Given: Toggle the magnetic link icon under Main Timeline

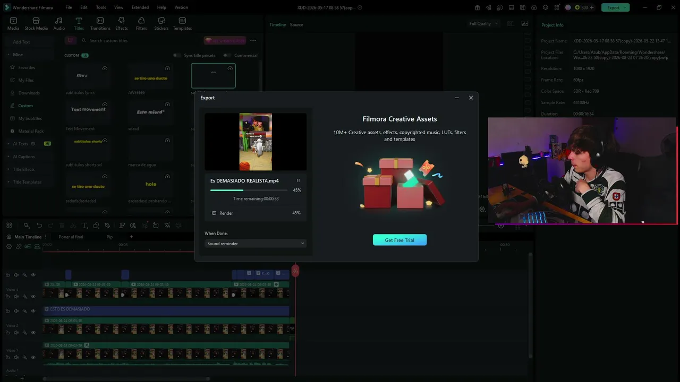Looking at the screenshot, I should pos(19,247).
